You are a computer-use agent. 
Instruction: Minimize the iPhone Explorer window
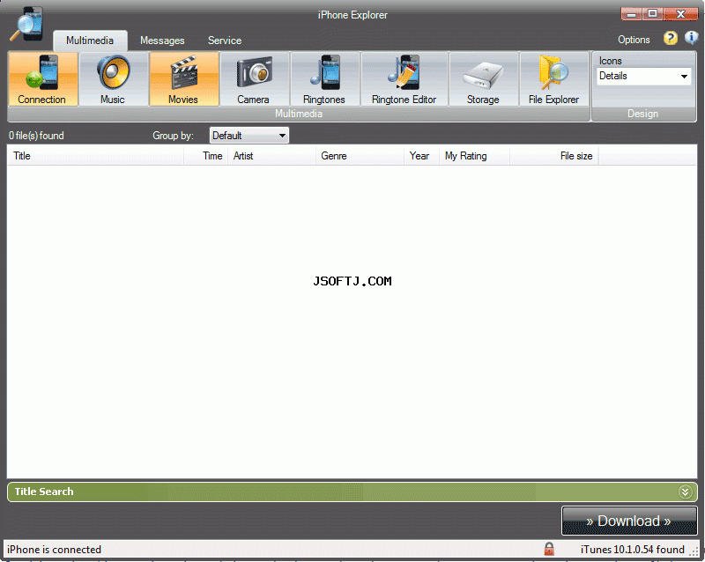pyautogui.click(x=632, y=14)
